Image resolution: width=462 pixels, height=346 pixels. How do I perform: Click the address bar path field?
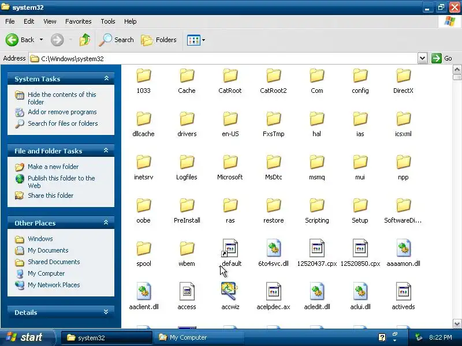[x=223, y=59]
